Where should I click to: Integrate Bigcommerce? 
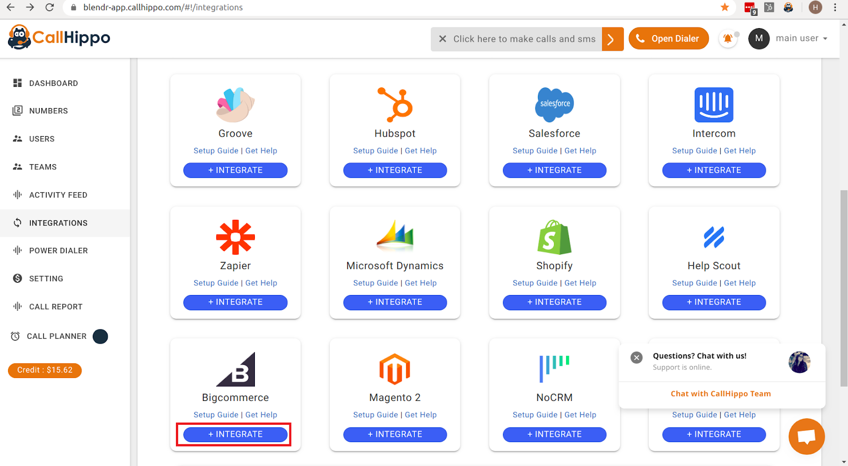tap(235, 434)
